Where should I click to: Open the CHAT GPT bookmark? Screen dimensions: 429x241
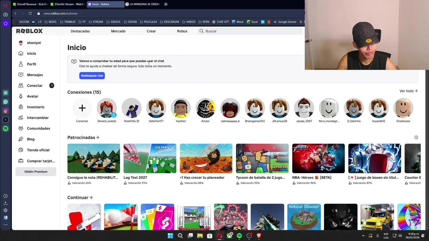221,22
